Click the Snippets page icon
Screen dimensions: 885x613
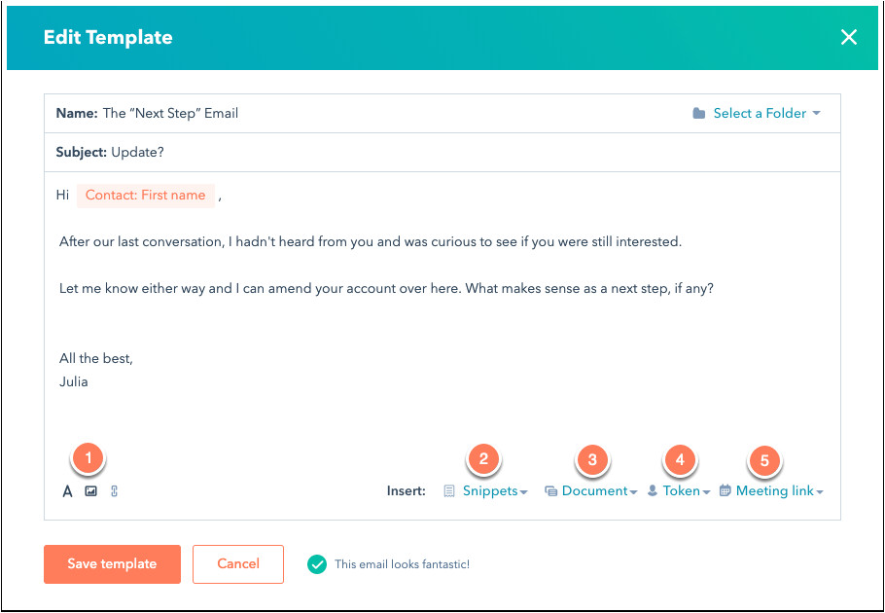pos(449,491)
